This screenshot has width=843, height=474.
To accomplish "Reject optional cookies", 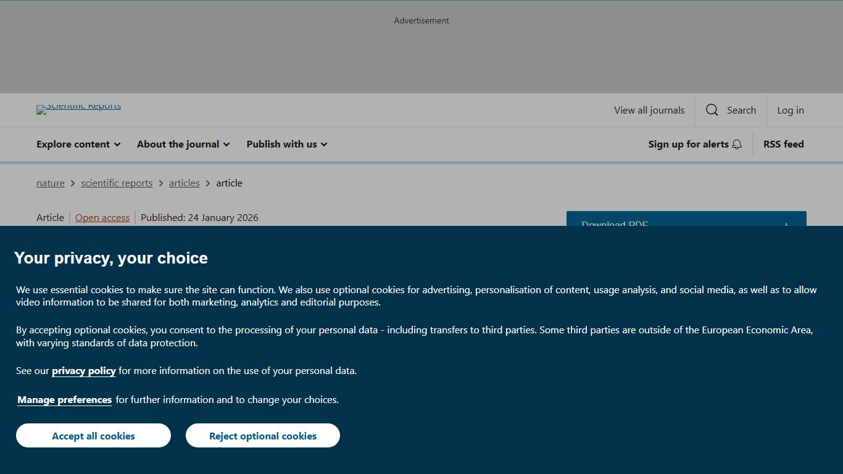I will click(x=263, y=436).
